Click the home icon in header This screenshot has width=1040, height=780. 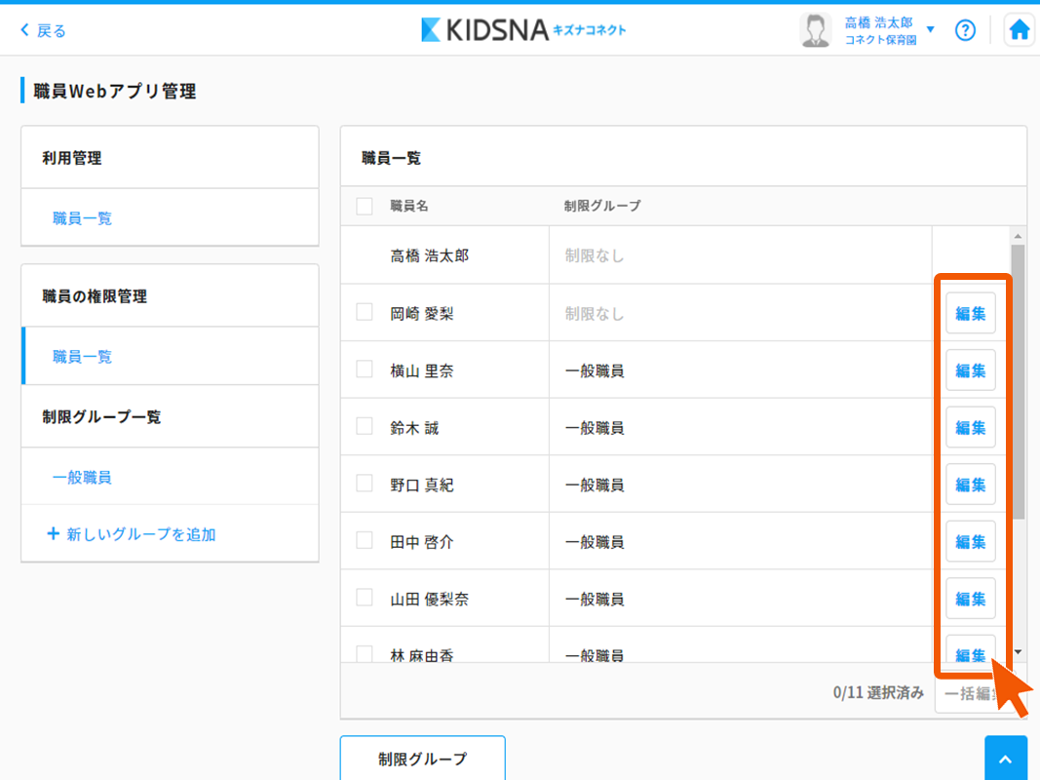pos(1020,30)
